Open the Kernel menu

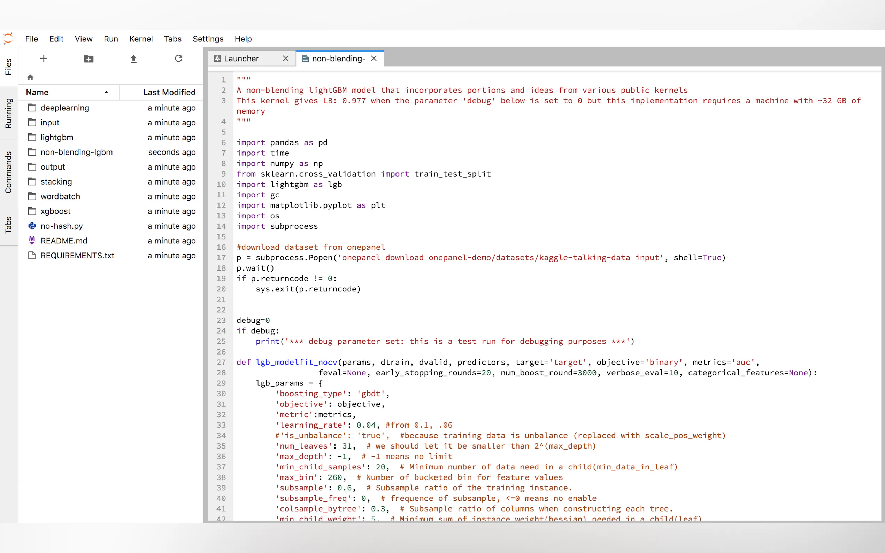click(x=141, y=39)
